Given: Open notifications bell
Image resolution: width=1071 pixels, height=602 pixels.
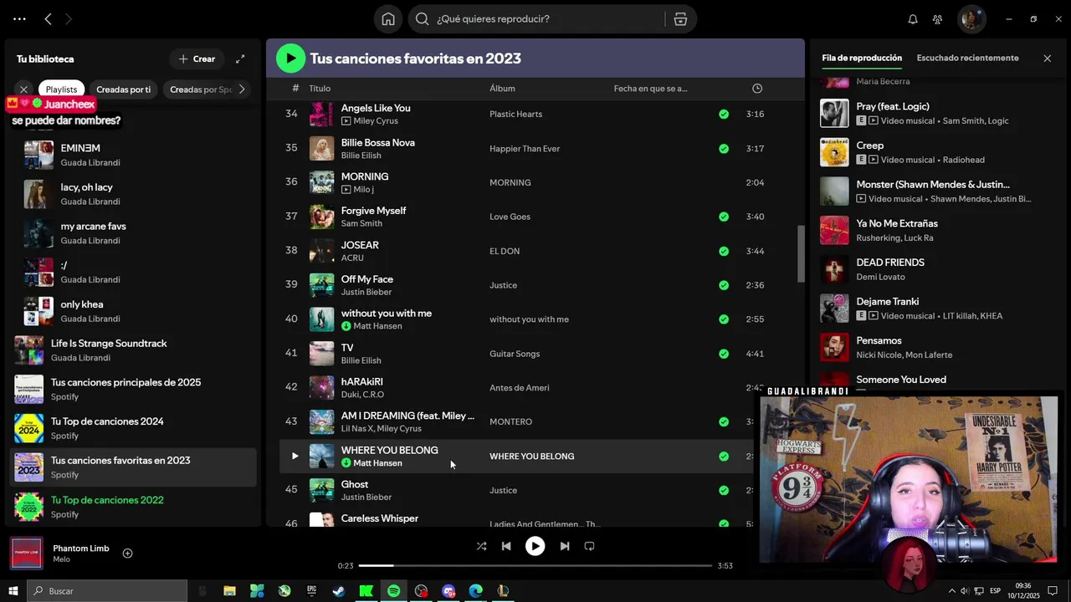Looking at the screenshot, I should [913, 19].
